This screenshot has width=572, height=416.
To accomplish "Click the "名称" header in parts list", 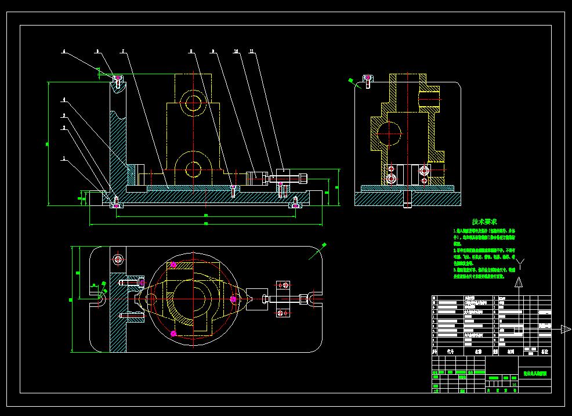I will point(478,352).
